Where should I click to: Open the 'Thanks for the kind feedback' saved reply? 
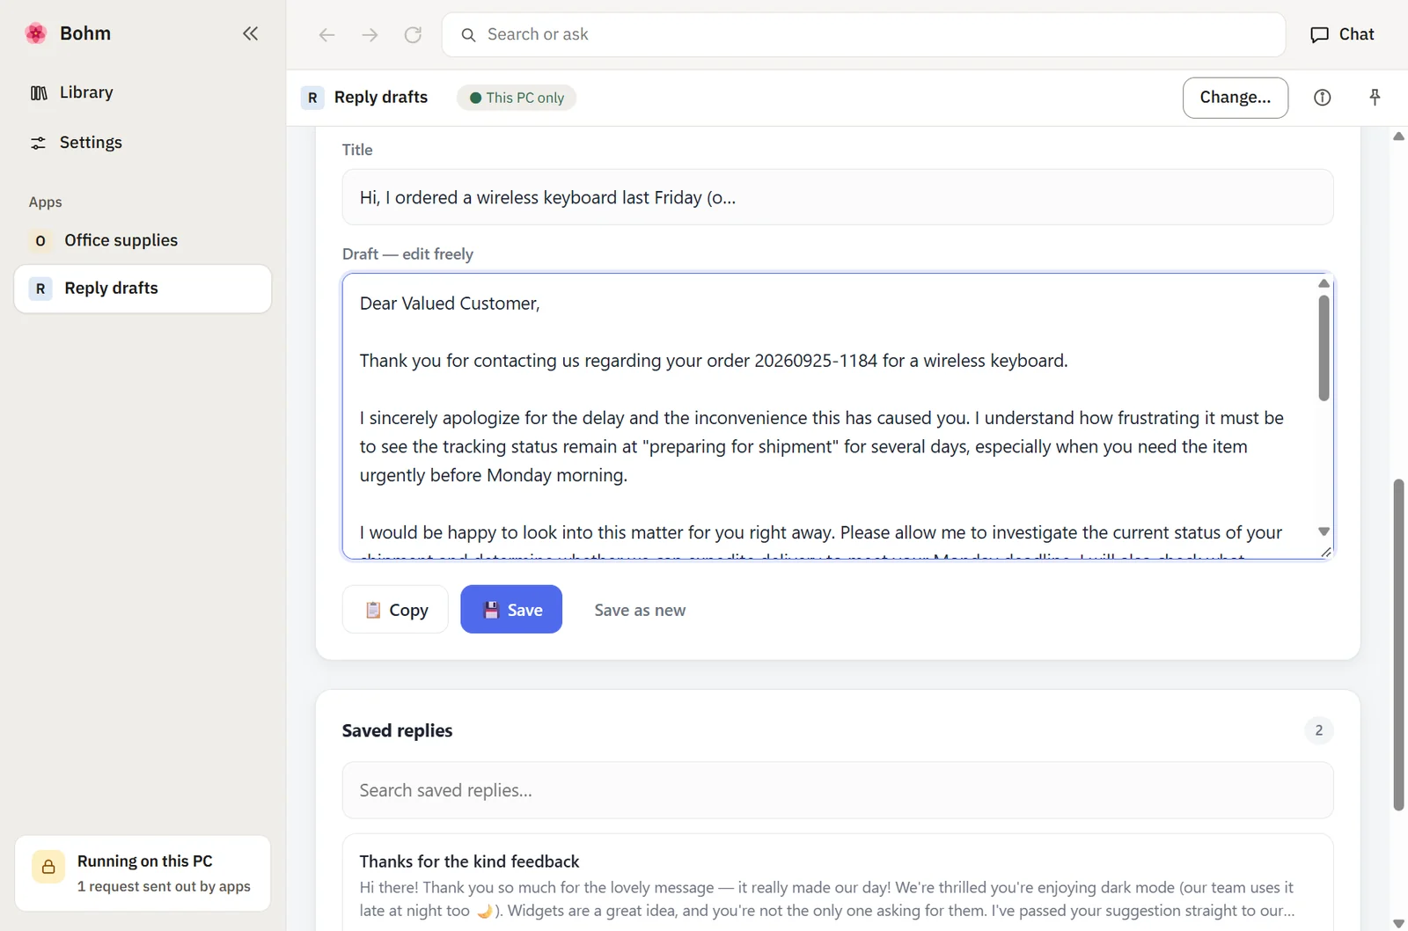click(x=838, y=883)
